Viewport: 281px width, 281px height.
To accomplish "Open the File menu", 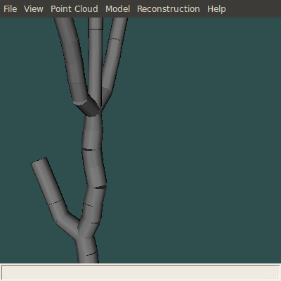I will [x=11, y=9].
